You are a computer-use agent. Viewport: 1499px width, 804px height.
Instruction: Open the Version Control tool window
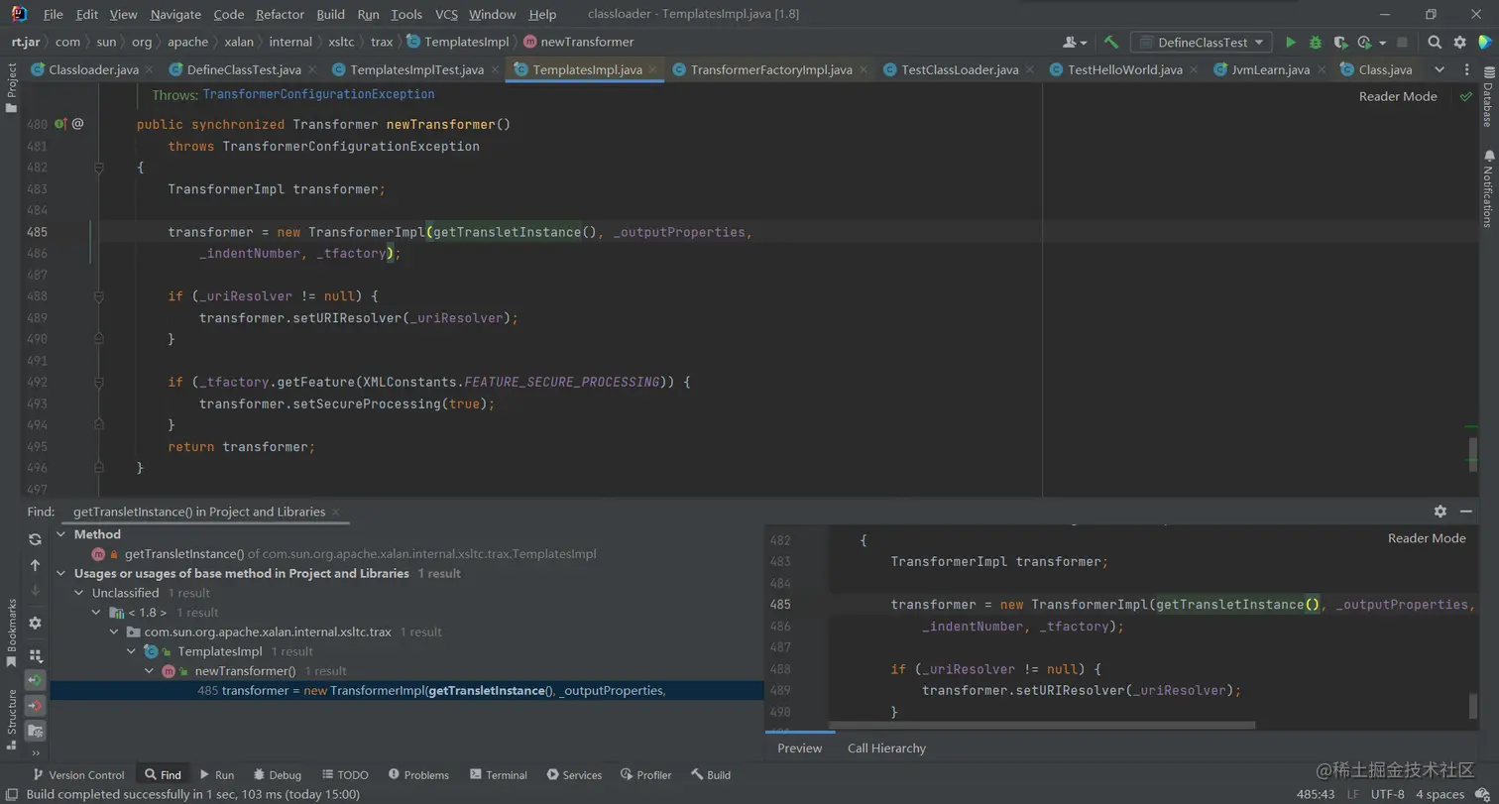78,775
